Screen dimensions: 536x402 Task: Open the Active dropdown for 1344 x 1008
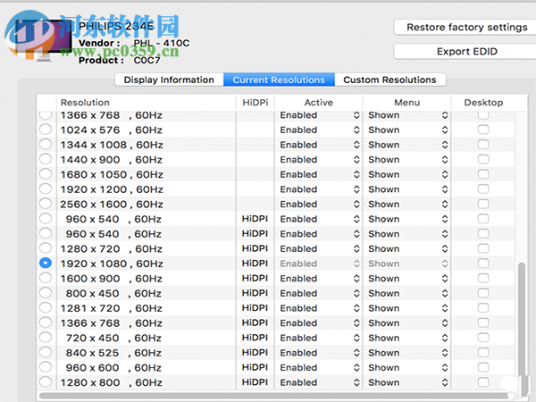319,145
